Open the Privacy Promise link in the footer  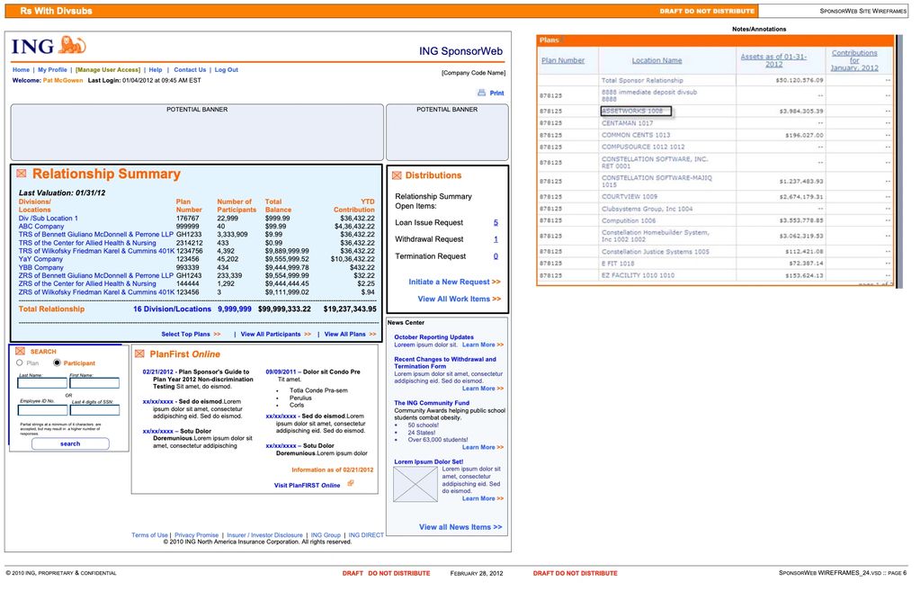(196, 534)
